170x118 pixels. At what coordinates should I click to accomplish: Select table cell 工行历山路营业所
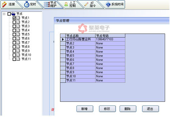[x=80, y=39]
